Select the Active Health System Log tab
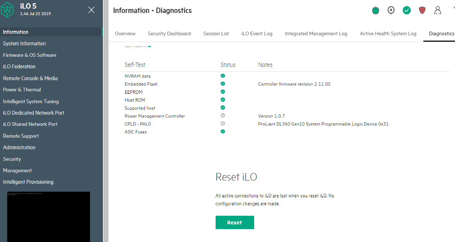 388,33
